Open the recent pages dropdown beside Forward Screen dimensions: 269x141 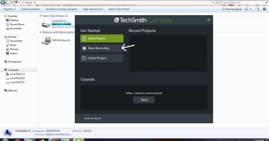(12, 2)
